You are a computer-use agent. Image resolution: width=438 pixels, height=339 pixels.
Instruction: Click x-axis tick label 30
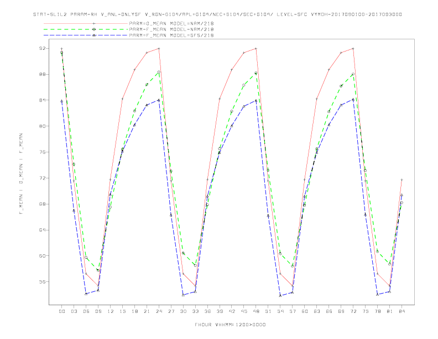(183, 311)
